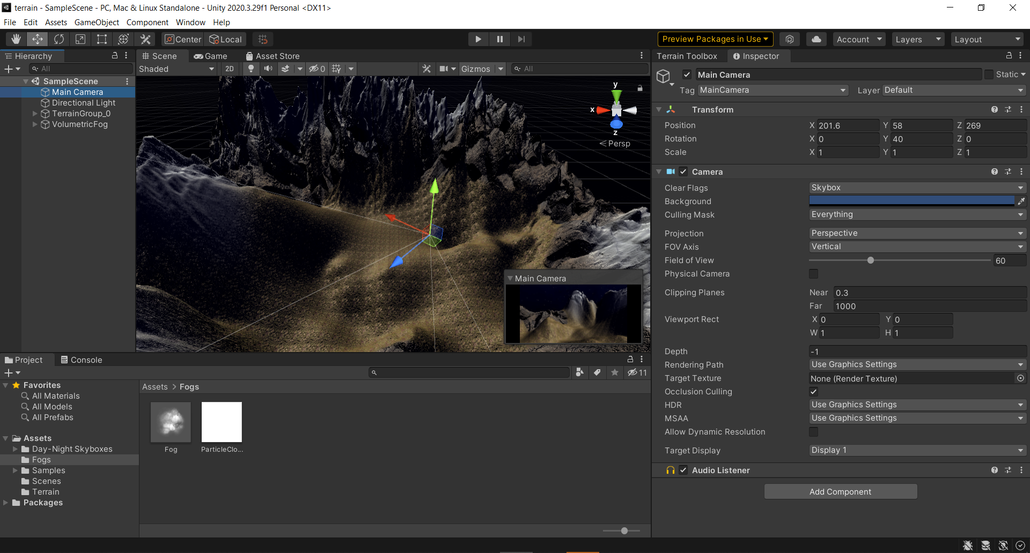Select the Rect tool
Screen dimensions: 1030x553
point(102,39)
